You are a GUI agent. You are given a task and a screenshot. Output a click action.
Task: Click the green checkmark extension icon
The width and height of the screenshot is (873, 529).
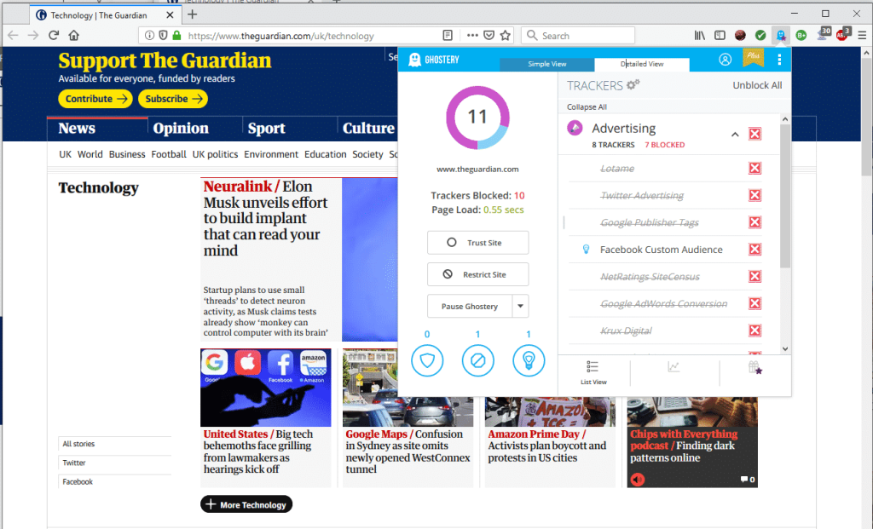click(760, 36)
